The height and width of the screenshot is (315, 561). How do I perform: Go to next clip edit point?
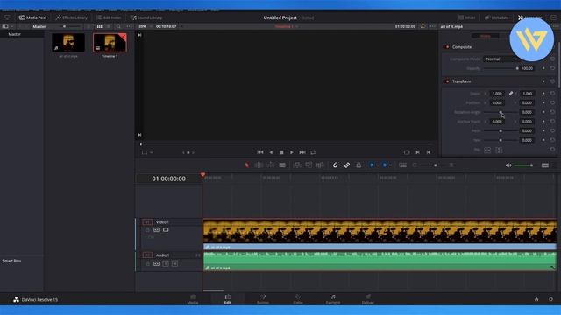click(417, 152)
